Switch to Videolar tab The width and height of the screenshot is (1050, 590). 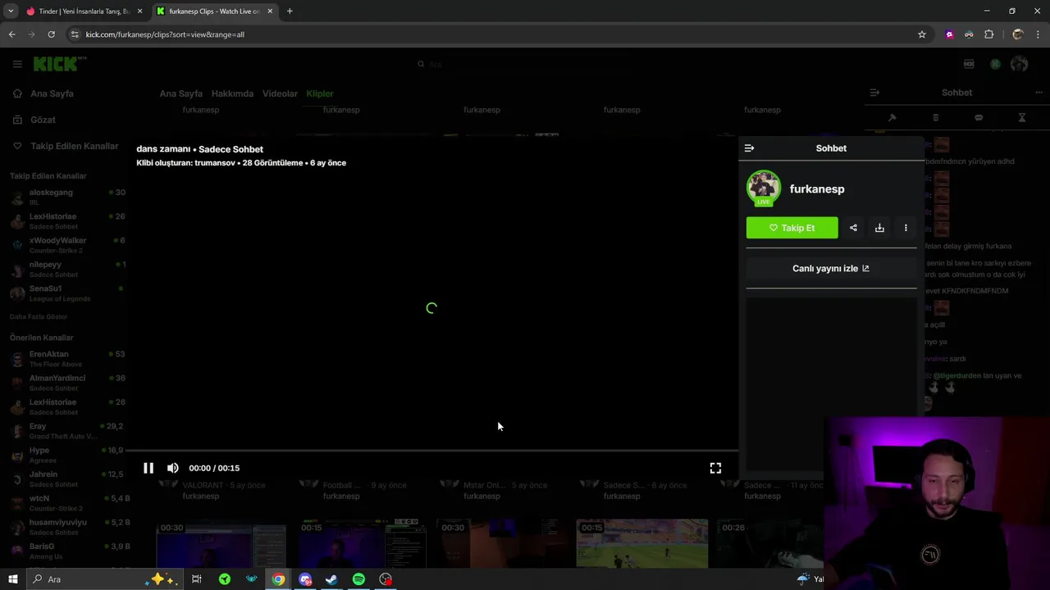pos(280,93)
